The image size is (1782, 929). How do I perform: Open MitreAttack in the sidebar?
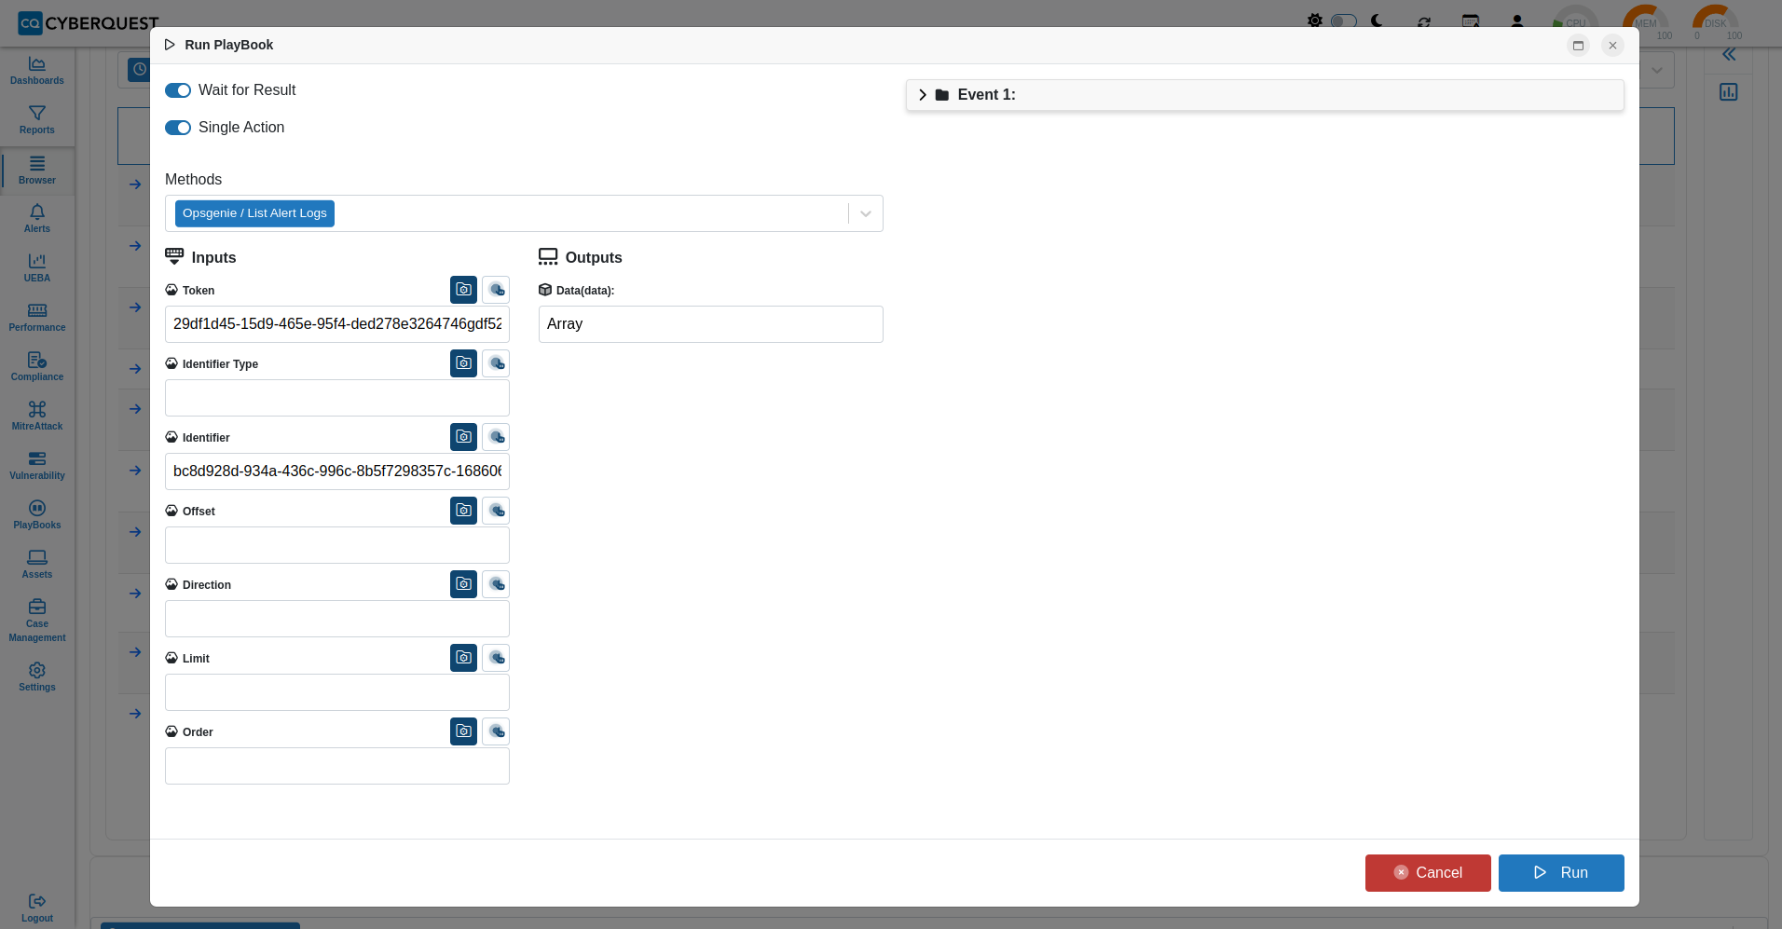[37, 417]
